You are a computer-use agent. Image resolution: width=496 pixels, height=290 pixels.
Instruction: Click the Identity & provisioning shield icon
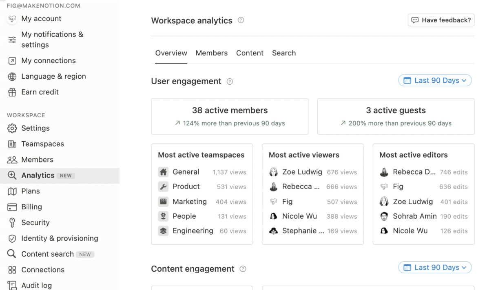[x=12, y=239]
